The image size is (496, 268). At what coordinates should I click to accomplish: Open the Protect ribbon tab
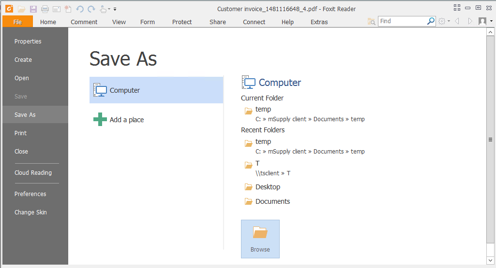[x=182, y=22]
